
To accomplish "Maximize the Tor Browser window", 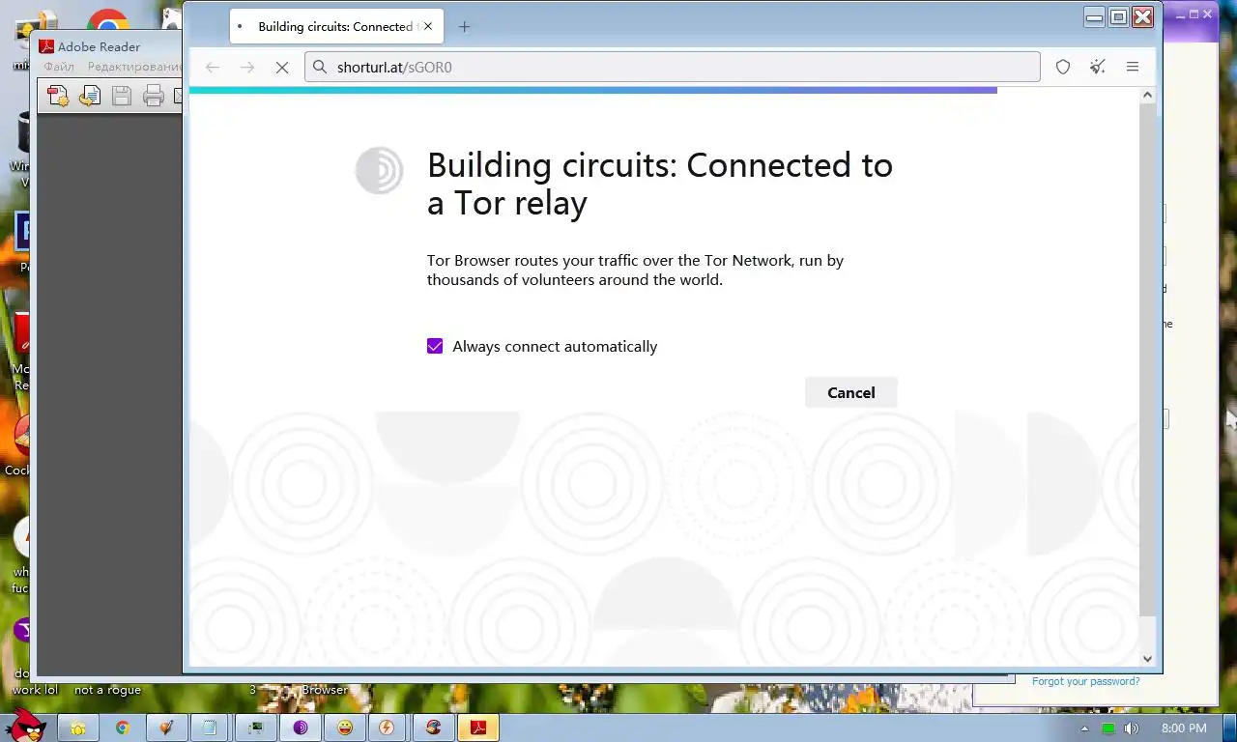I will tap(1118, 16).
